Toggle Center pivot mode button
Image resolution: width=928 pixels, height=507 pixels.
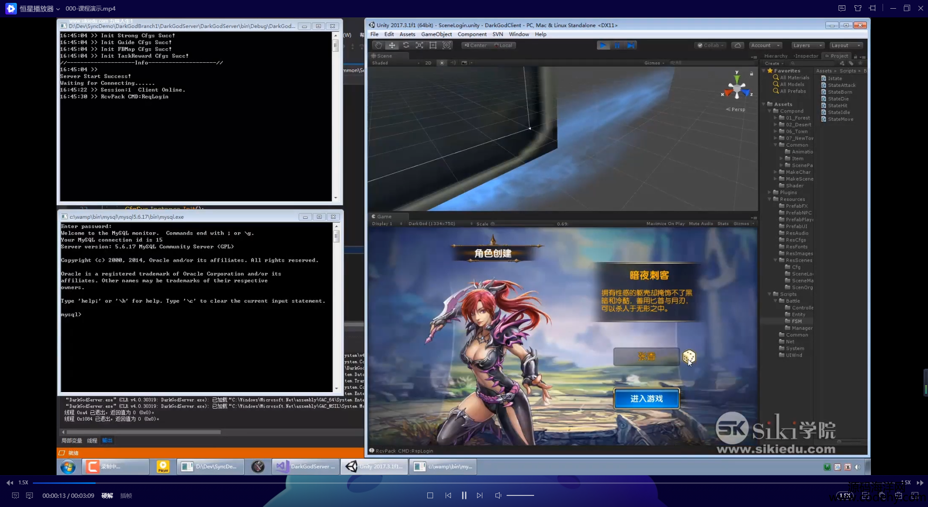(476, 45)
